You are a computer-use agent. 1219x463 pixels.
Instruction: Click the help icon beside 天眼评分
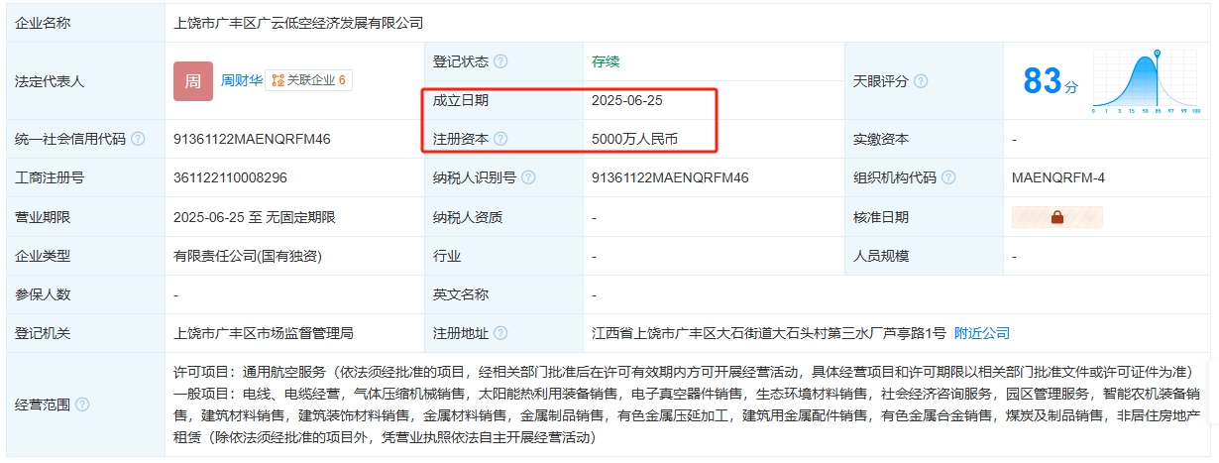point(922,81)
